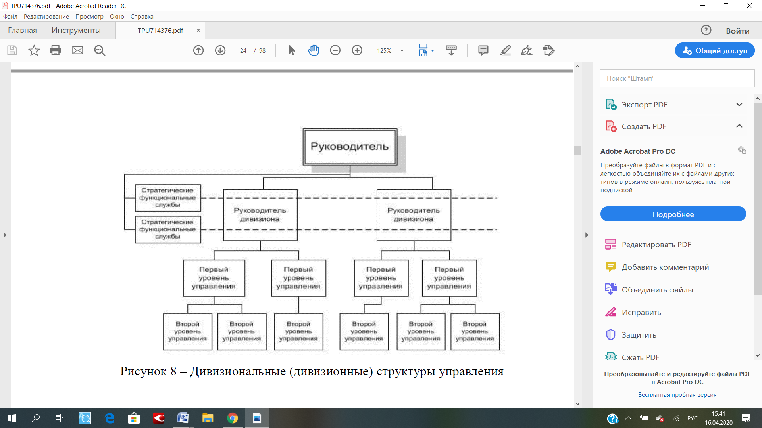
Task: Open the sign document pen tool
Action: (527, 50)
